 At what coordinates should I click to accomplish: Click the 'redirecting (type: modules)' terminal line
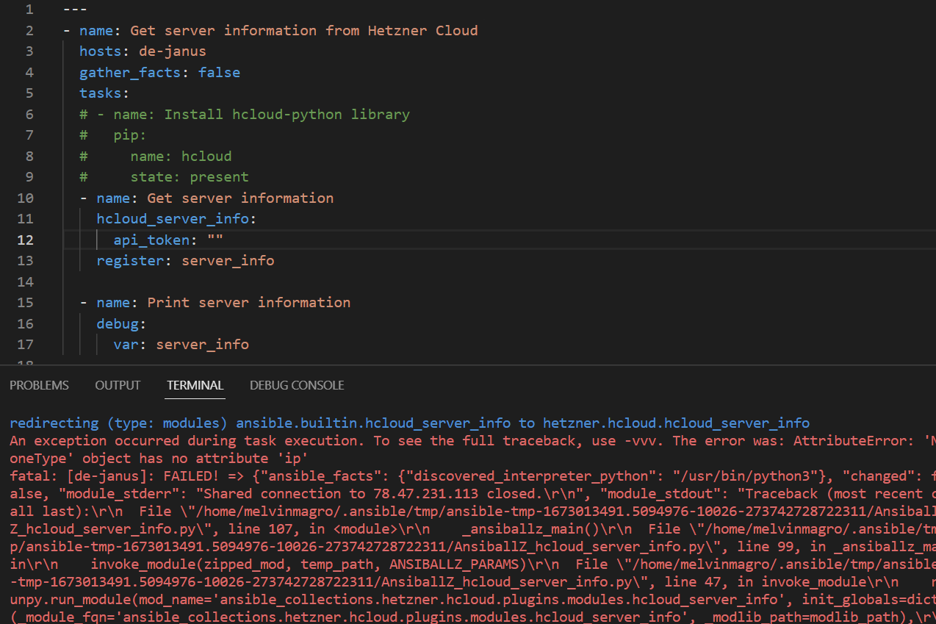(x=410, y=423)
